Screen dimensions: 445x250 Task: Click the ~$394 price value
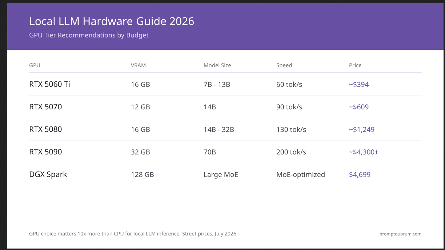[359, 84]
